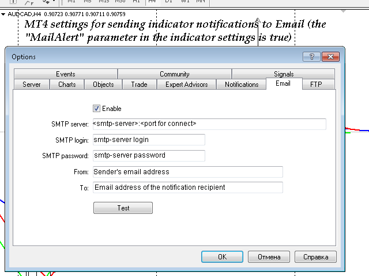Click the Options dialog help question-mark icon
369x276 pixels.
tap(311, 56)
